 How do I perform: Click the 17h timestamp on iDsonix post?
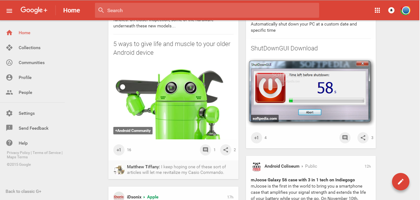coord(230,197)
